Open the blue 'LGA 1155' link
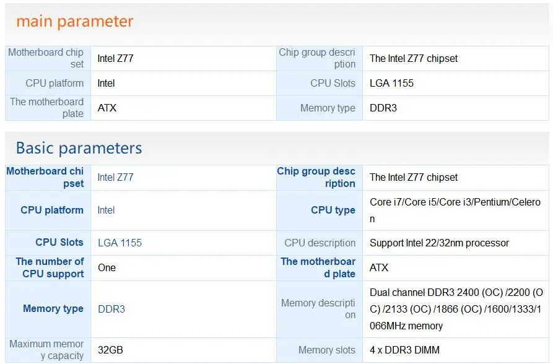The height and width of the screenshot is (364, 553). [120, 243]
